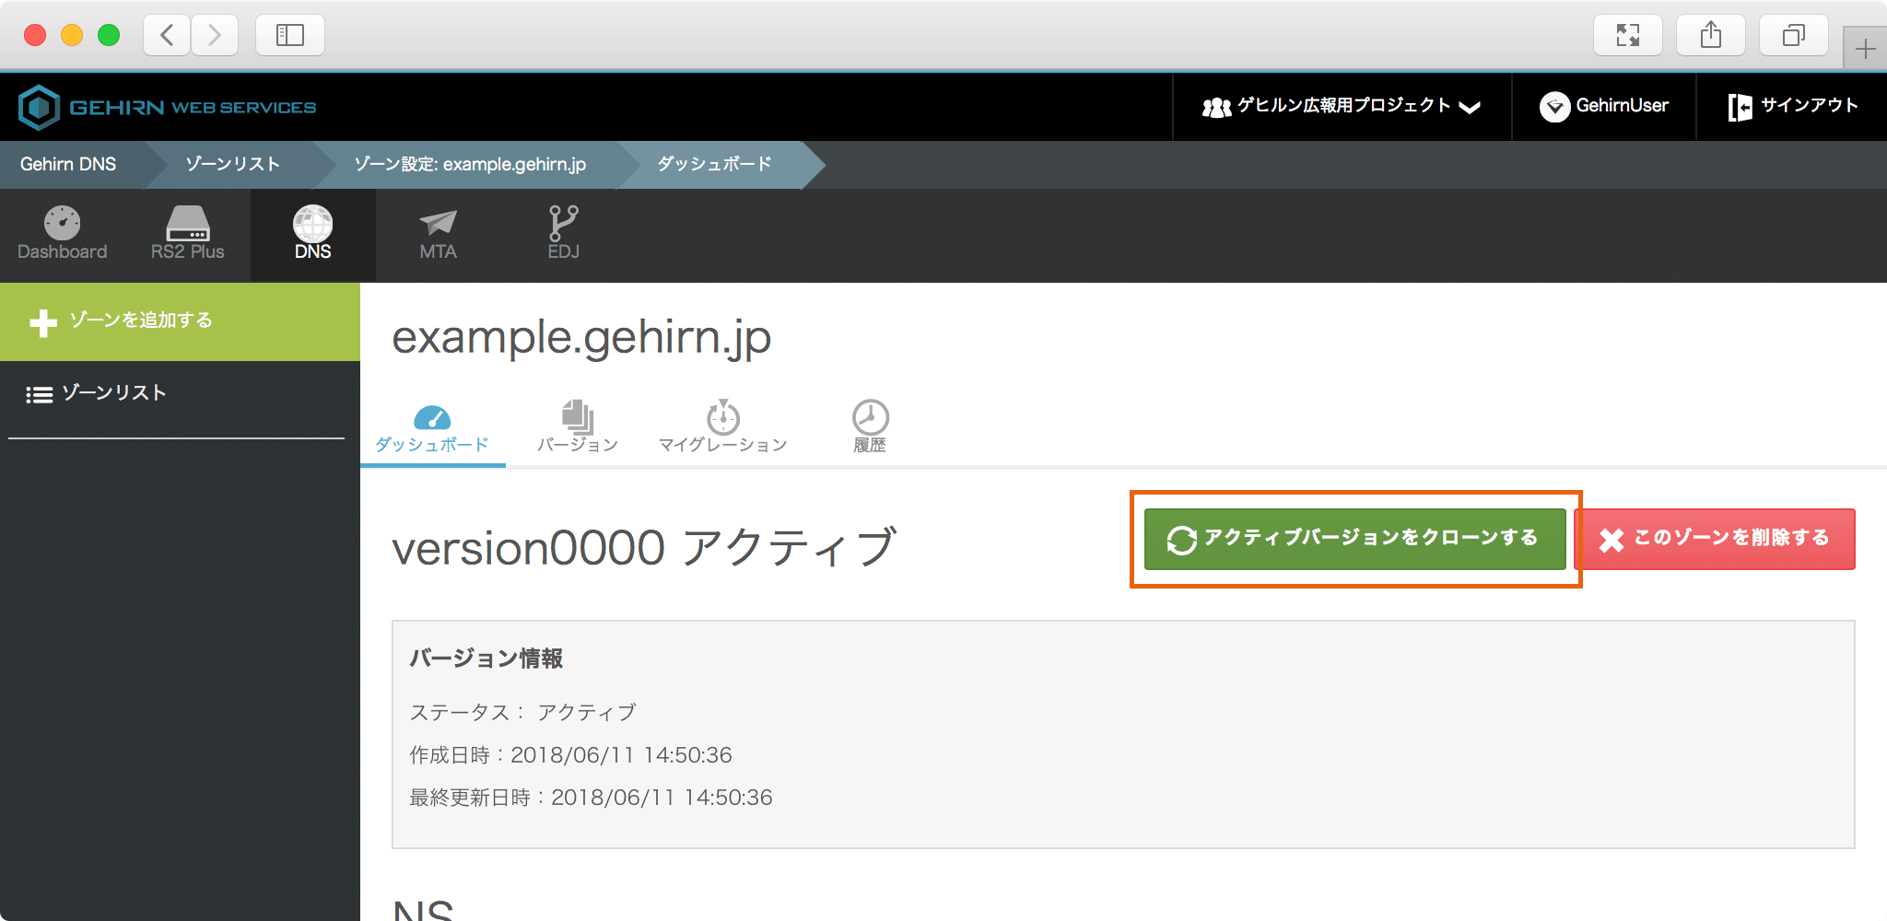Click the Safari share icon

[1710, 35]
